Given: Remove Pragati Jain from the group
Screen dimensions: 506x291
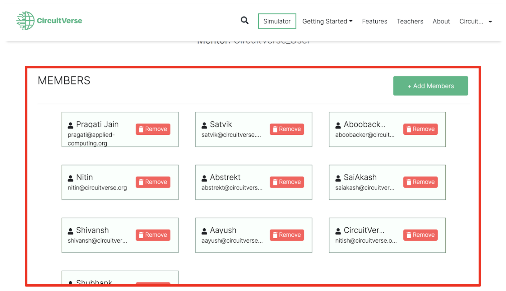Looking at the screenshot, I should (153, 129).
